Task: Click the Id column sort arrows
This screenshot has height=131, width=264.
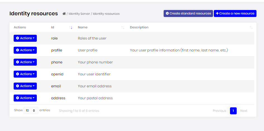Action: pyautogui.click(x=71, y=28)
